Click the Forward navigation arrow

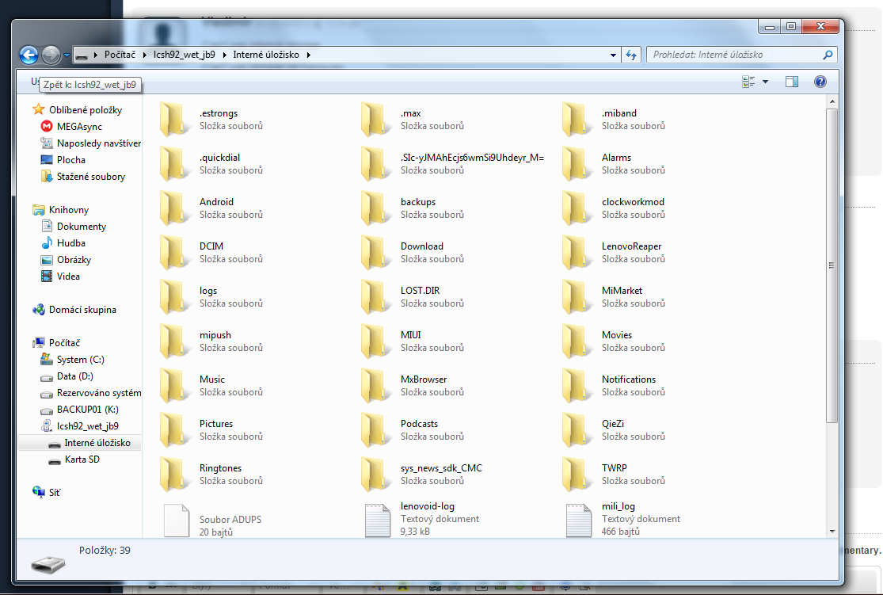pos(51,55)
